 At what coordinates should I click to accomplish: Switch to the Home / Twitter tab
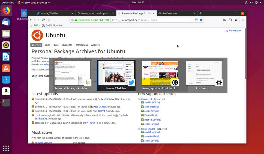(x=55, y=13)
